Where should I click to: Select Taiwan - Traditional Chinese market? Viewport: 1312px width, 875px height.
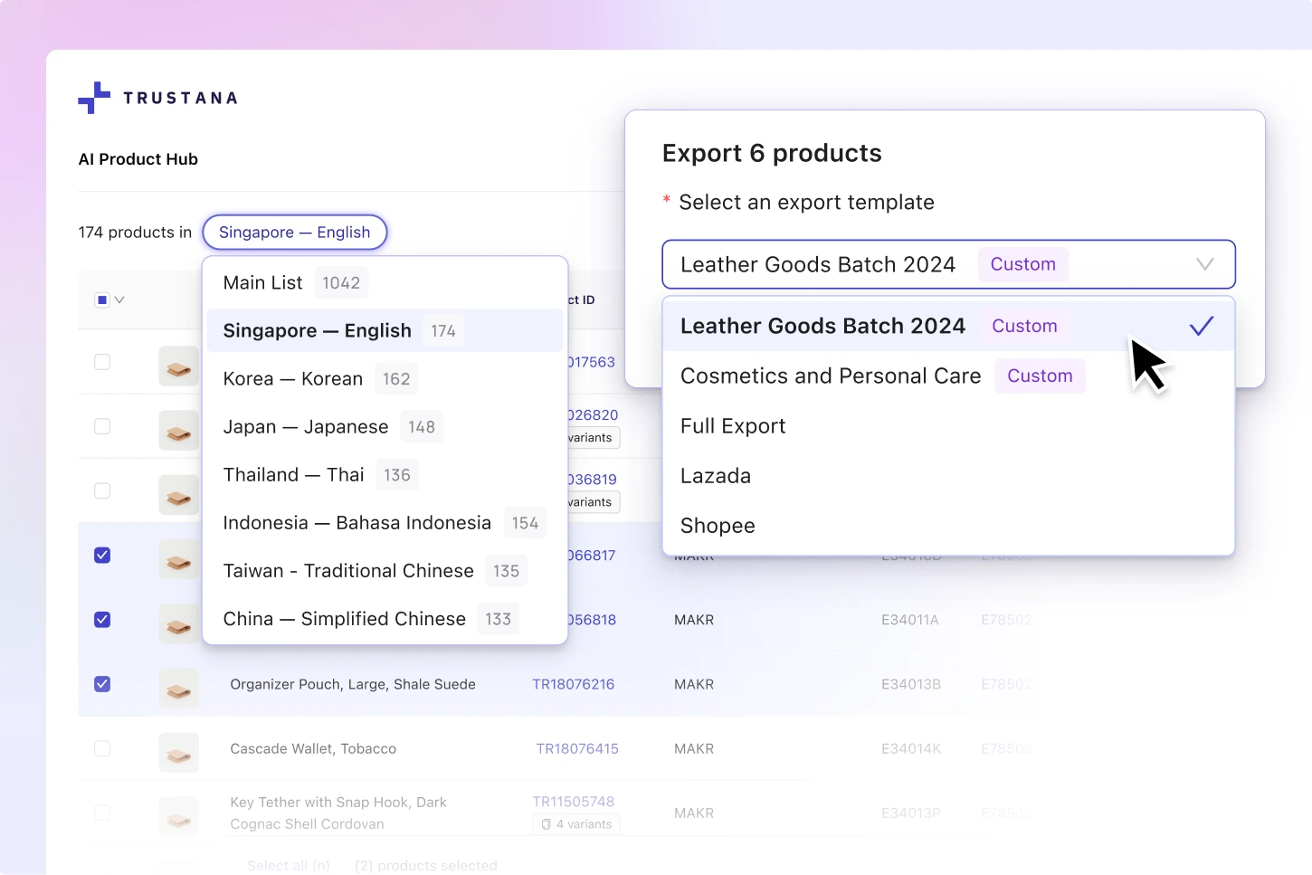click(385, 571)
